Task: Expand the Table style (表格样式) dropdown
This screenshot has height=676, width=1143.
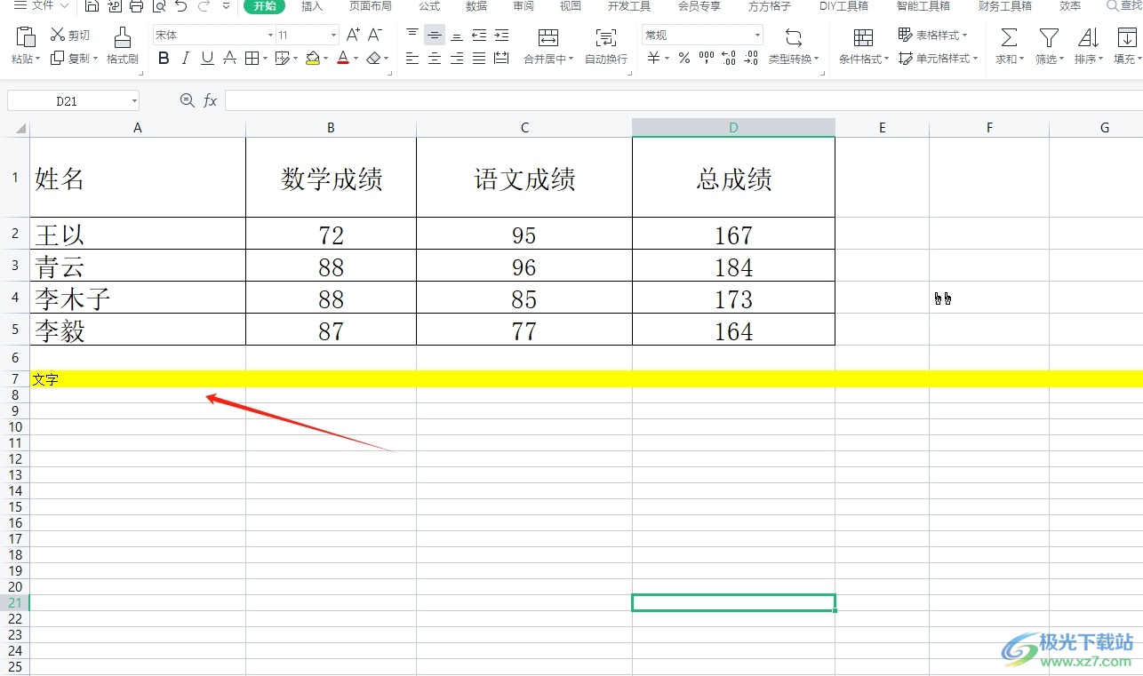Action: pos(965,36)
